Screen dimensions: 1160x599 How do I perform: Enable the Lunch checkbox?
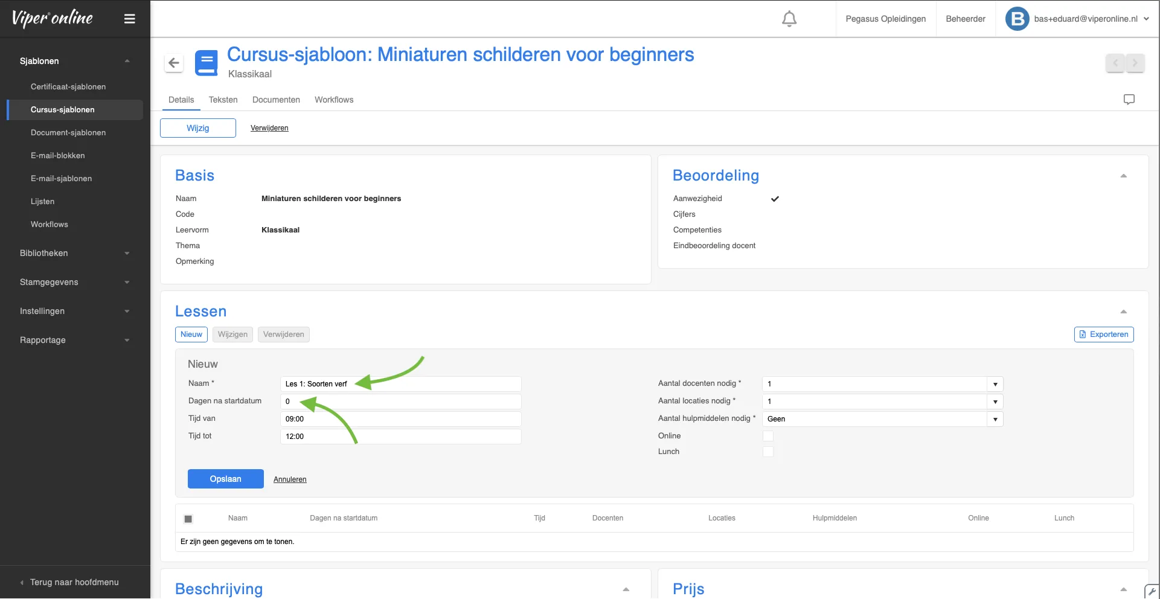[767, 452]
